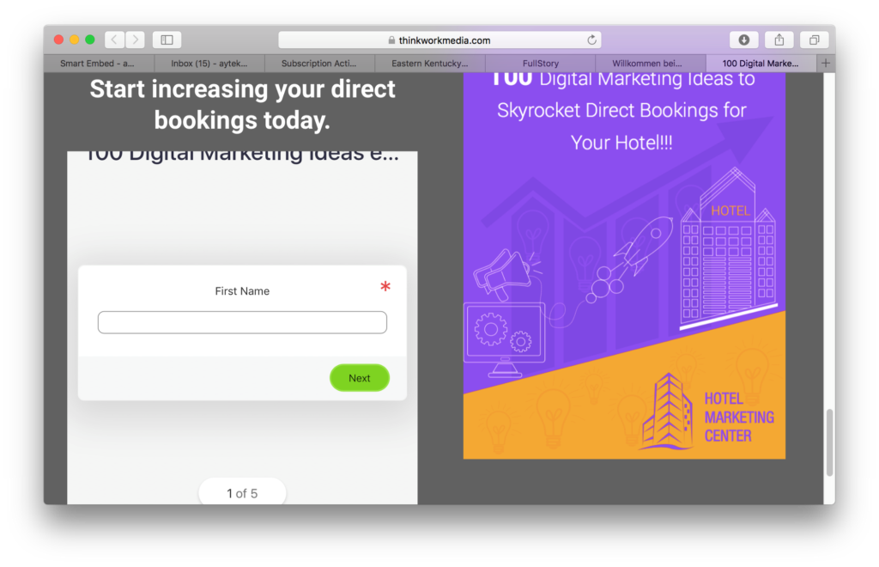Image resolution: width=879 pixels, height=567 pixels.
Task: Click the new tab plus icon
Action: click(826, 63)
